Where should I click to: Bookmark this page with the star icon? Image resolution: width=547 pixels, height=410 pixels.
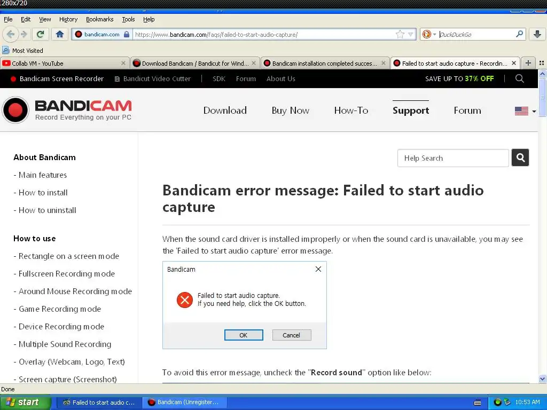(400, 34)
